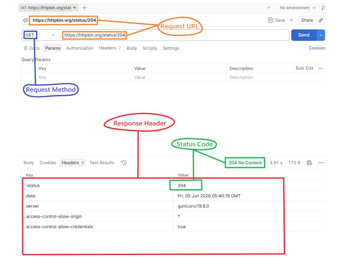Switch to the Params tab
This screenshot has width=343, height=257.
(53, 48)
